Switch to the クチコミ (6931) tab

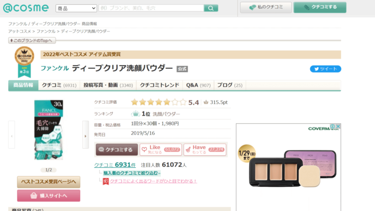coord(59,85)
